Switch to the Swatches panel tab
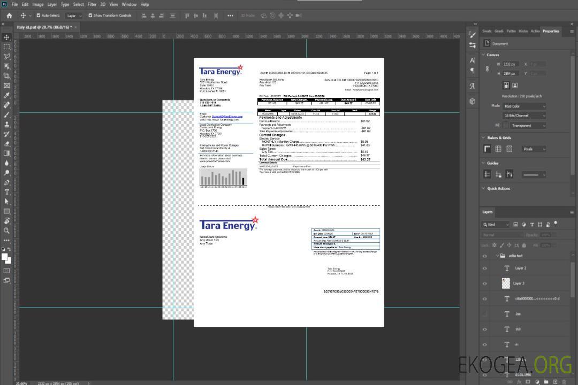Viewport: 578px width, 385px height. pyautogui.click(x=486, y=31)
